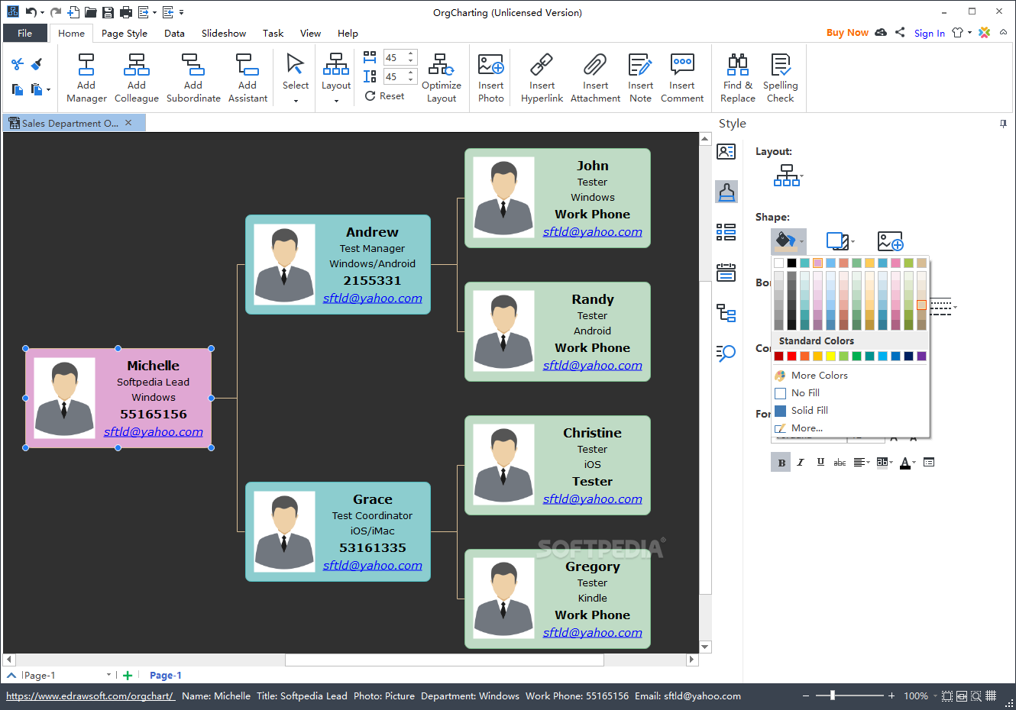The image size is (1016, 710).
Task: Add an assistant node
Action: click(248, 78)
